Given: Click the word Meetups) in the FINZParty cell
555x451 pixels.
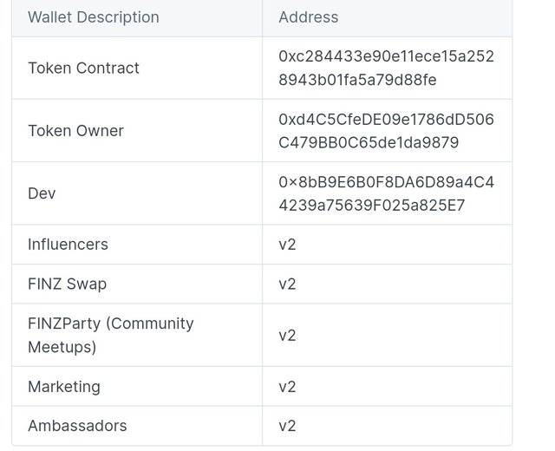Looking at the screenshot, I should (x=62, y=347).
